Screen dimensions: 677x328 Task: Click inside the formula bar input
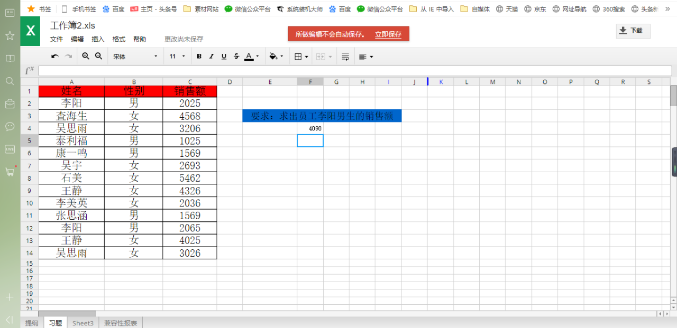[355, 71]
